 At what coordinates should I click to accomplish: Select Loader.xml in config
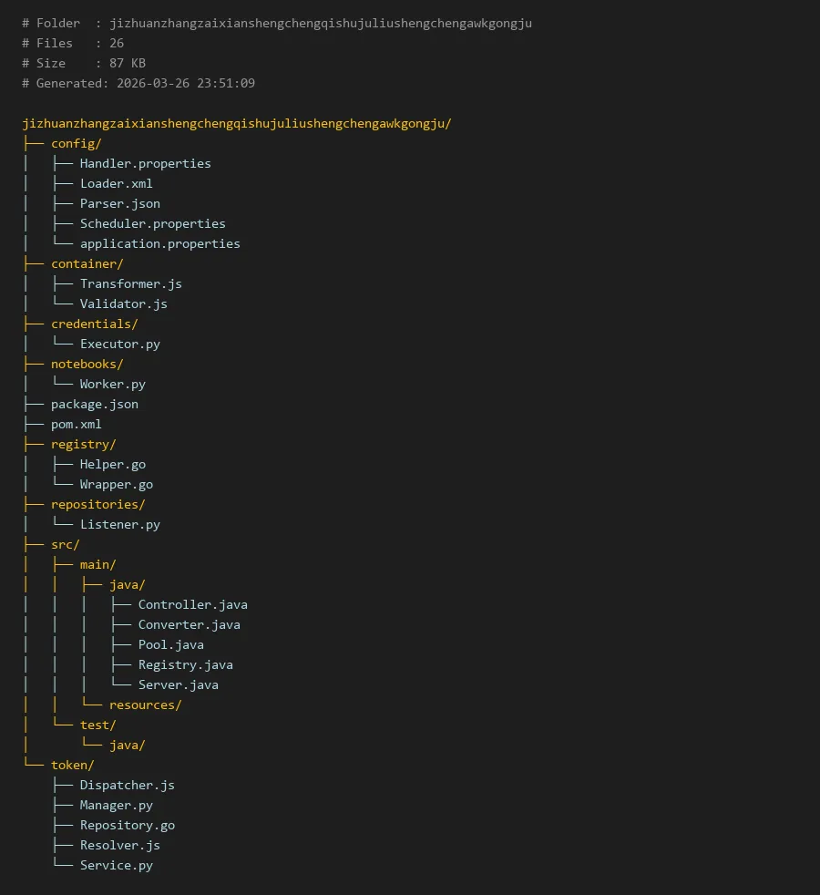point(116,183)
